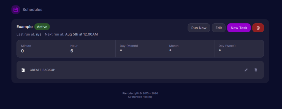Click the next run time Aug 5th at 12:00AM

[82, 34]
